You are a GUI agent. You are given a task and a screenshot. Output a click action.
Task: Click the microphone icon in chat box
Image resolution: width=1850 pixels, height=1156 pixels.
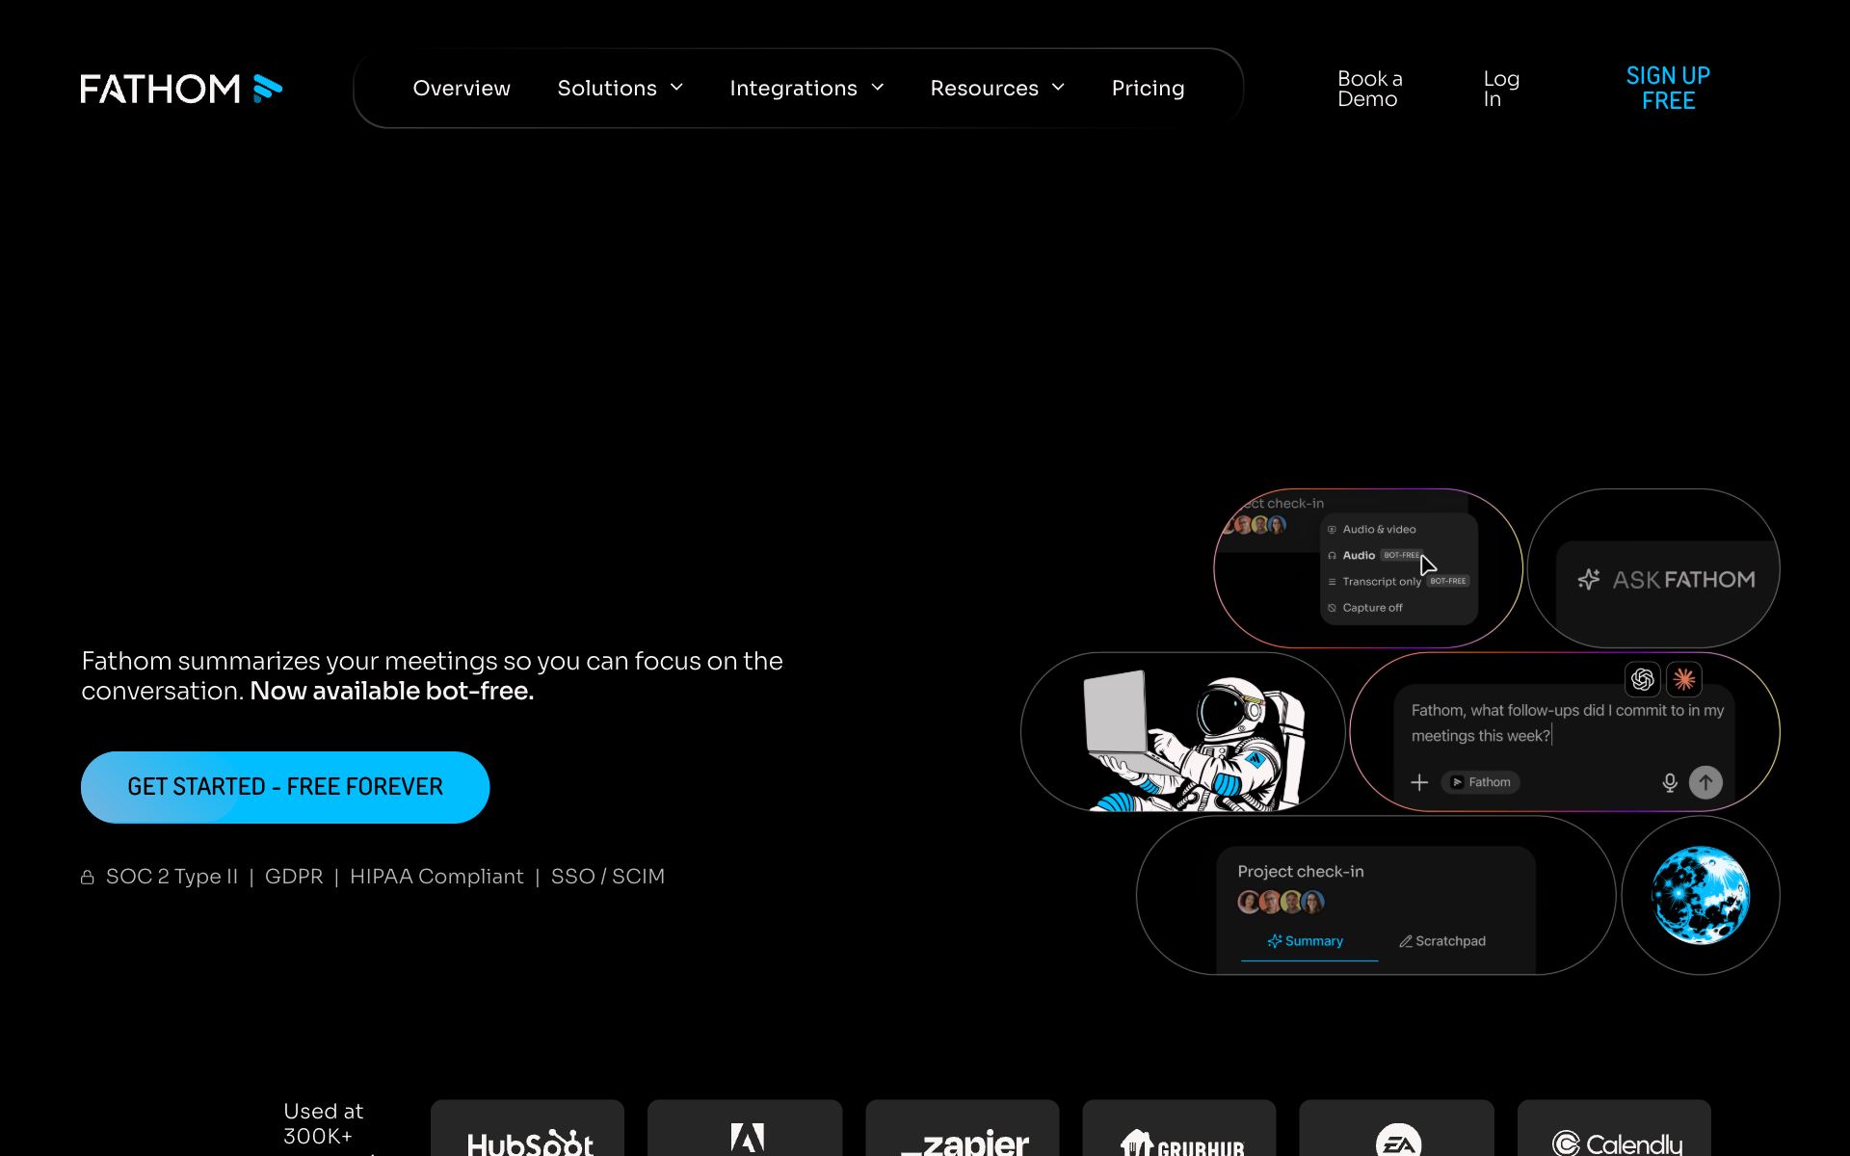(x=1670, y=782)
